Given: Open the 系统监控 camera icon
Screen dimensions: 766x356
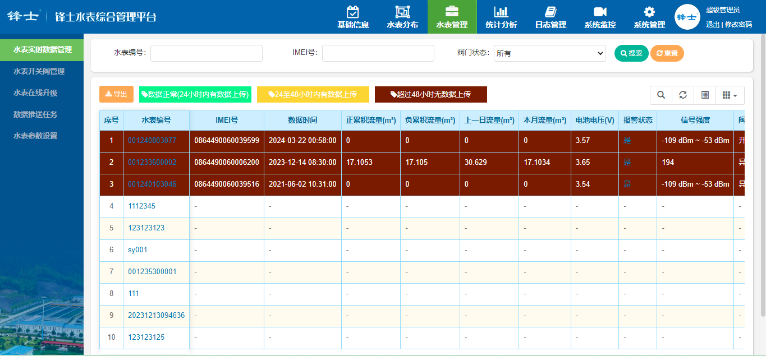Looking at the screenshot, I should pyautogui.click(x=600, y=12).
